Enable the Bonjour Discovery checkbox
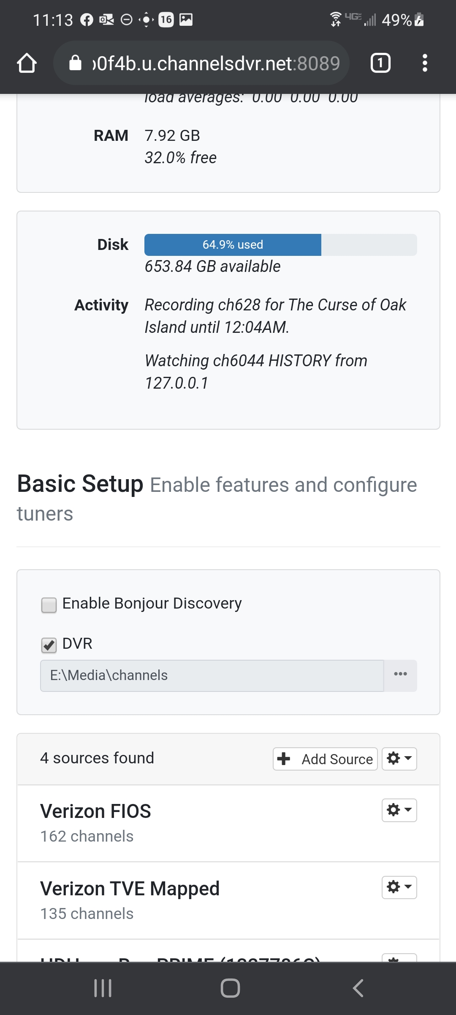The image size is (456, 1015). 49,605
